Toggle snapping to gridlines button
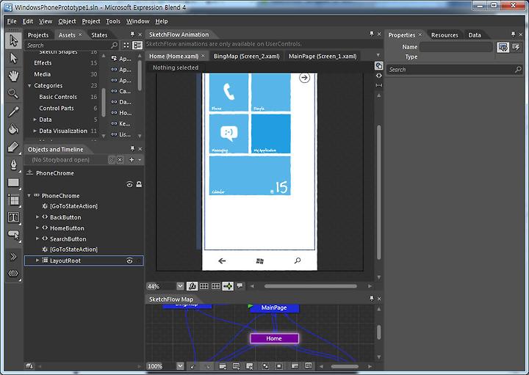The width and height of the screenshot is (529, 375). (215, 286)
